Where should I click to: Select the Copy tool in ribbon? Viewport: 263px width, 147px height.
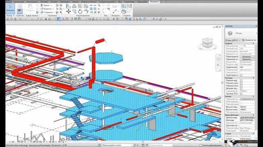[x=74, y=11]
